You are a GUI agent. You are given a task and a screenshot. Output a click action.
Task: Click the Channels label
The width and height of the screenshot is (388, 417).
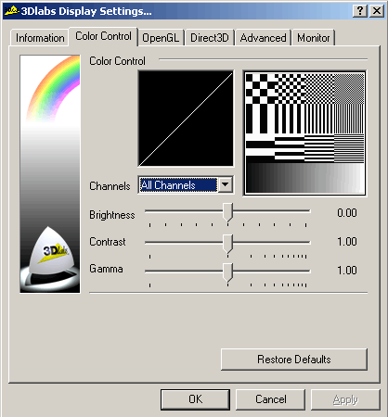(x=110, y=186)
